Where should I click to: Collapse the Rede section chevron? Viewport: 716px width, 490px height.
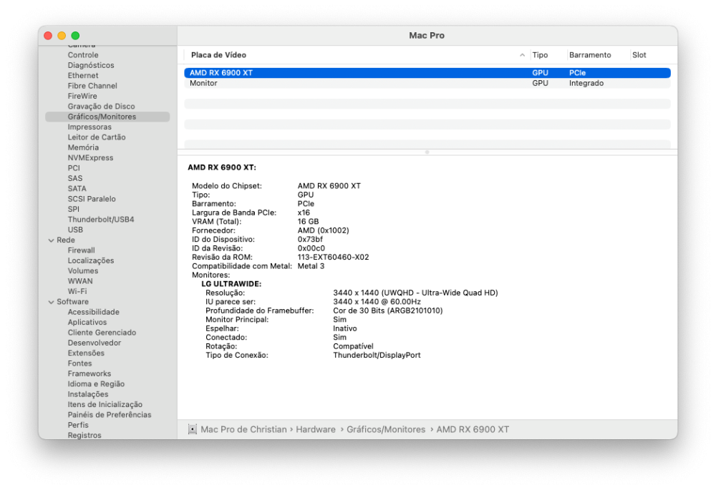pos(51,240)
